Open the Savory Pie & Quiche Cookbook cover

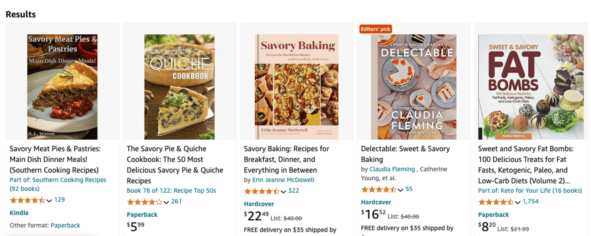tap(179, 87)
